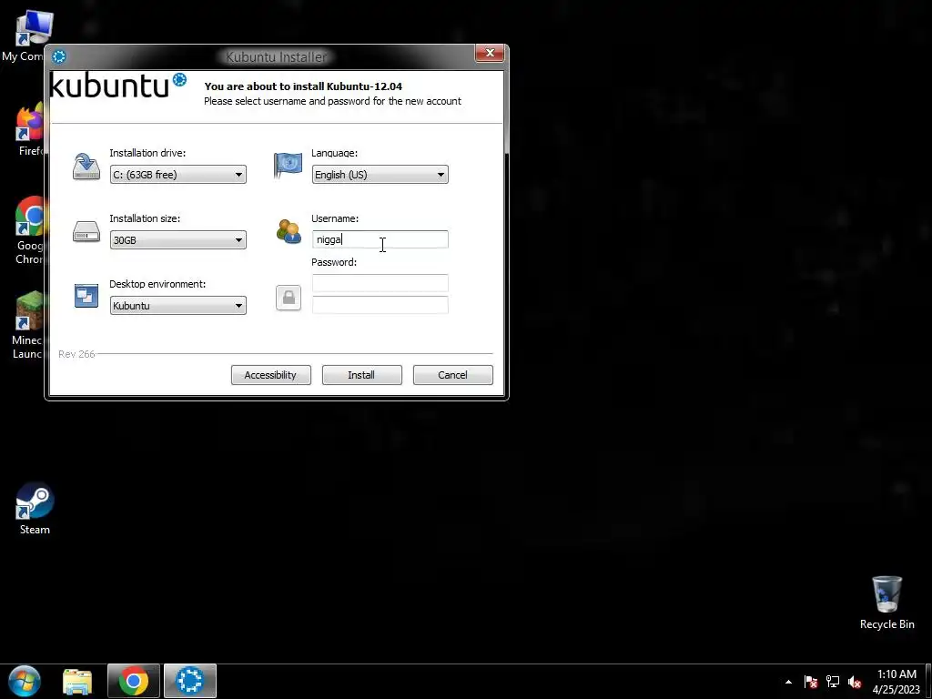Click the 'You are about to install Kubuntu-12.04' heading
The image size is (932, 699).
coord(303,86)
